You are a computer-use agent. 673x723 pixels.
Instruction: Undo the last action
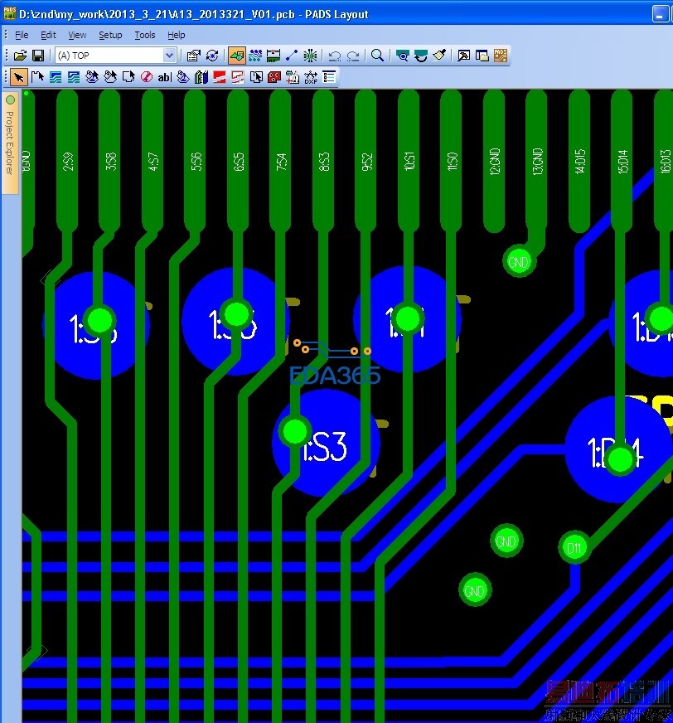click(x=335, y=56)
